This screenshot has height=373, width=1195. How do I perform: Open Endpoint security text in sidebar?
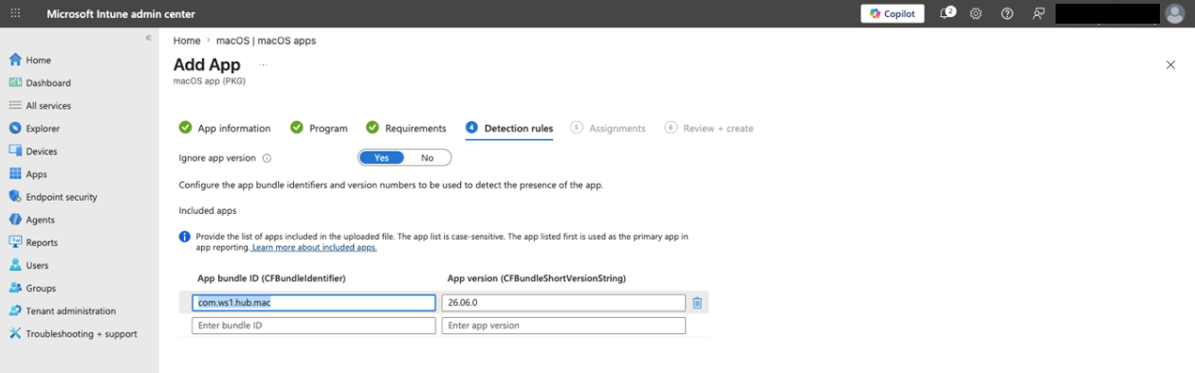coord(62,197)
